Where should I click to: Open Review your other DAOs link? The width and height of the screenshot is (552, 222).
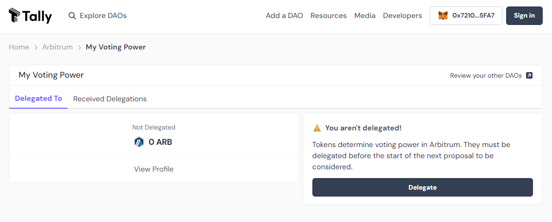pyautogui.click(x=491, y=75)
